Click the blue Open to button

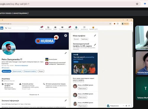pos(7,71)
